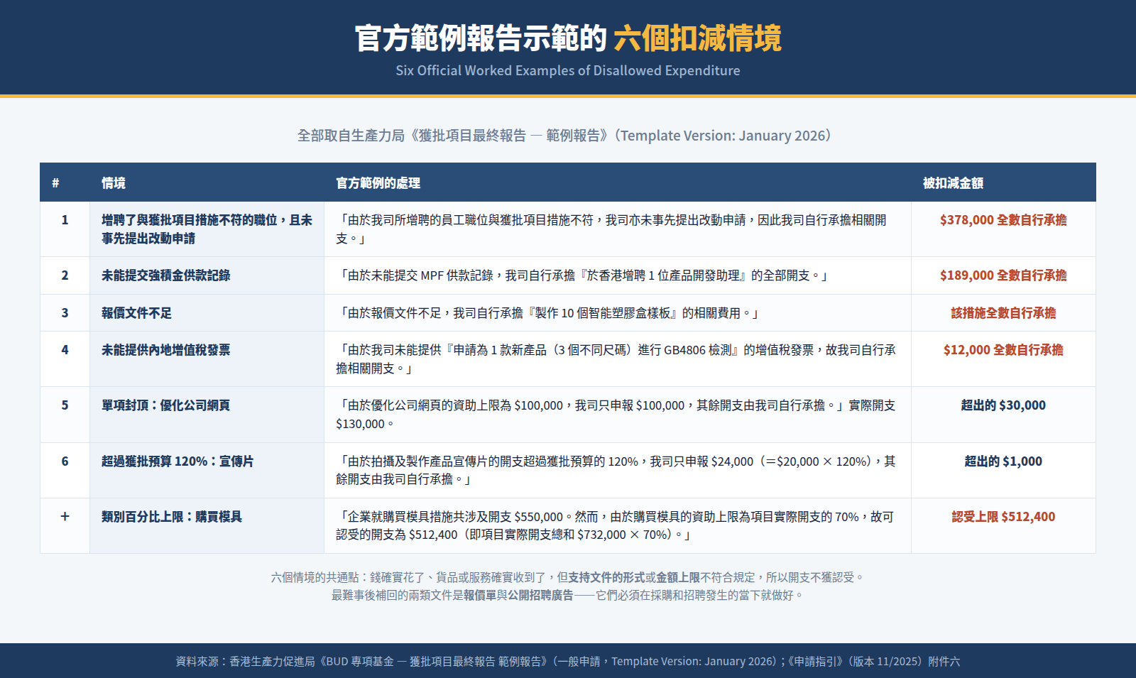Screen dimensions: 1136x678
Task: Click the amount 超出的 $1,000
Action: pyautogui.click(x=1003, y=461)
